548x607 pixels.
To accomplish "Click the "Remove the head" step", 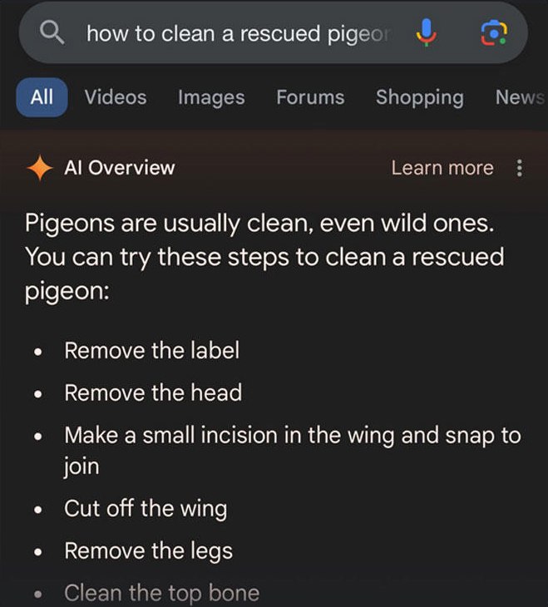I will pyautogui.click(x=153, y=392).
